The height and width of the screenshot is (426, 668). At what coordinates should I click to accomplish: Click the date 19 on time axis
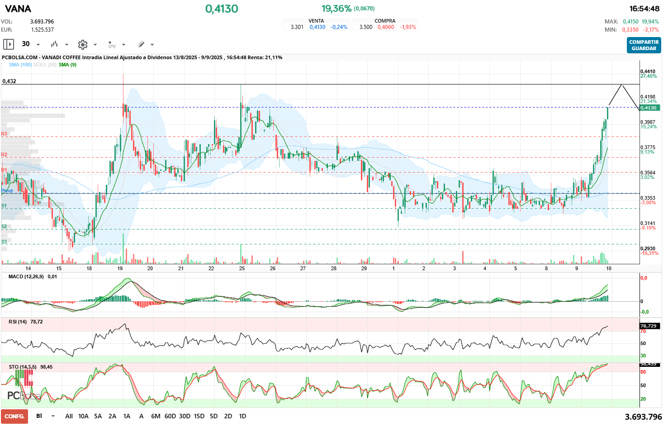click(120, 268)
